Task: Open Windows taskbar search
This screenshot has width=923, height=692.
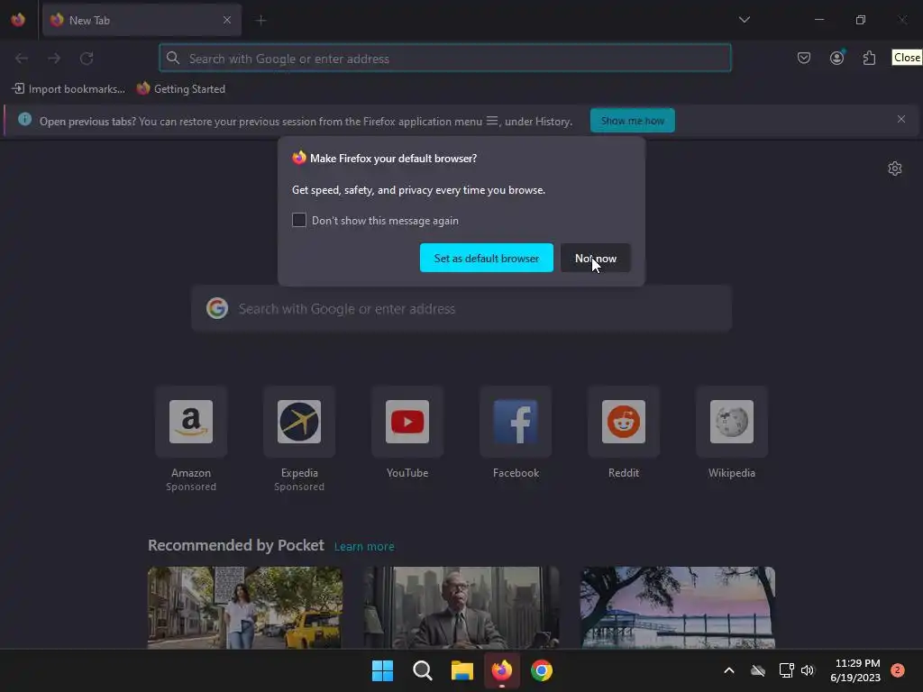Action: [x=422, y=670]
